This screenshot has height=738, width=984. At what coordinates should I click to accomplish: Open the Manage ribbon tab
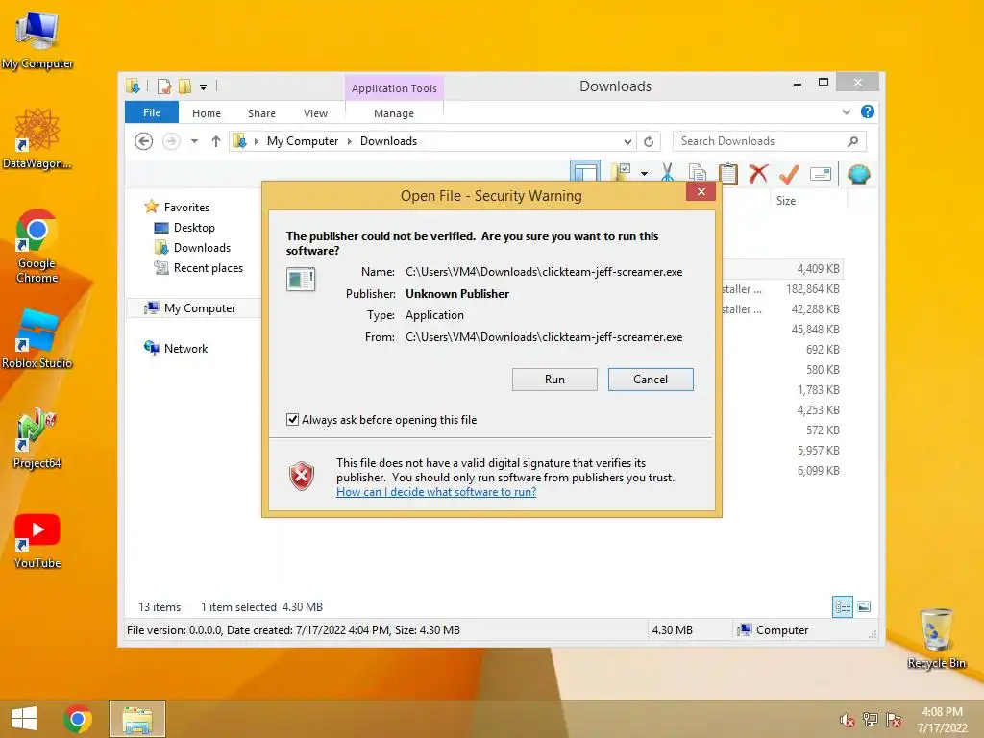[393, 113]
